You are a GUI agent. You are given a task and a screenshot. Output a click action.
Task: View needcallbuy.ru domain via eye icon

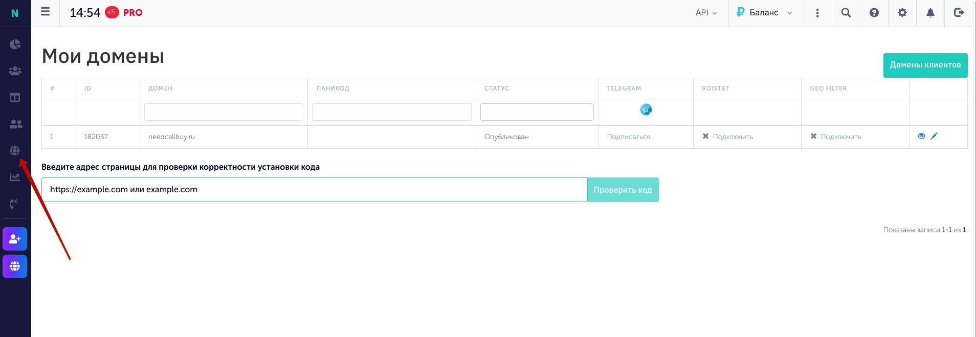921,136
